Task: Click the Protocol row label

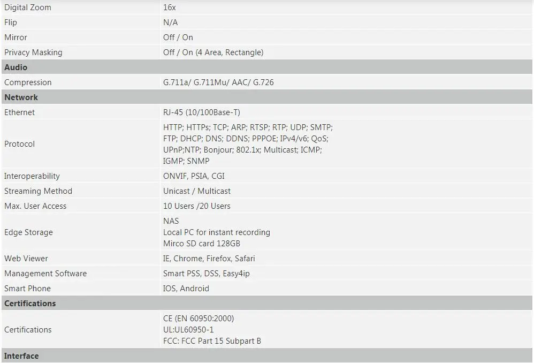Action: (19, 144)
